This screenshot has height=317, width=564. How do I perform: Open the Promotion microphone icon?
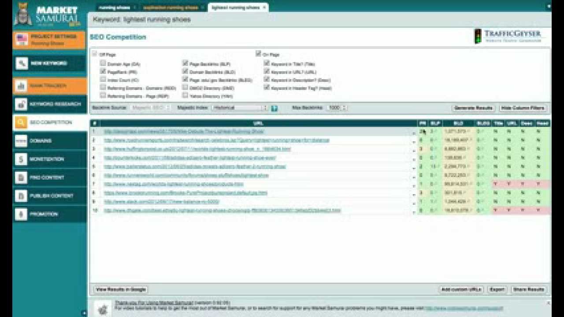(21, 214)
